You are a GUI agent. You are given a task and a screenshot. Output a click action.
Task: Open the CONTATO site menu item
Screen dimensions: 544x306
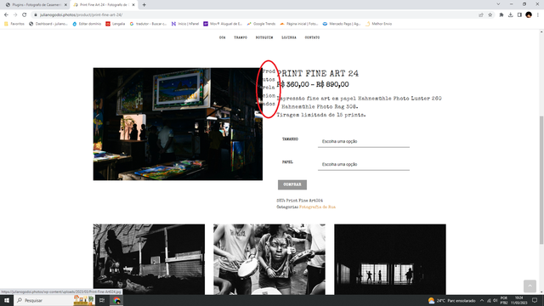(312, 37)
